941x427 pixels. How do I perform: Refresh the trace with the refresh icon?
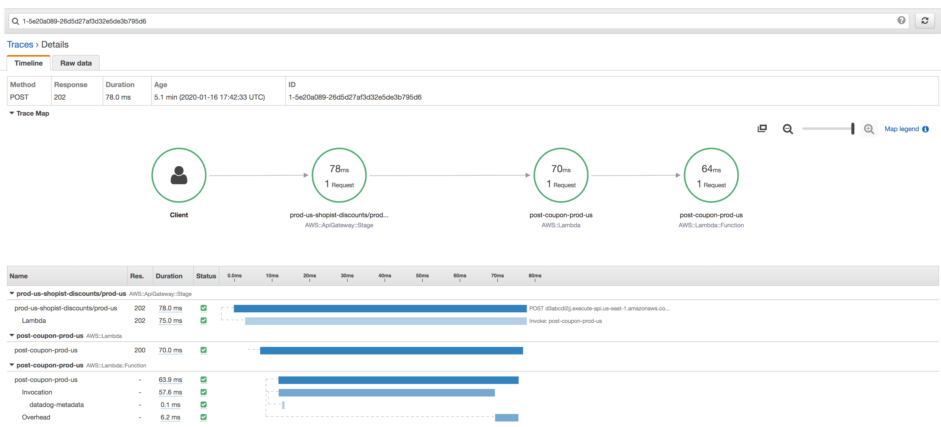[925, 21]
